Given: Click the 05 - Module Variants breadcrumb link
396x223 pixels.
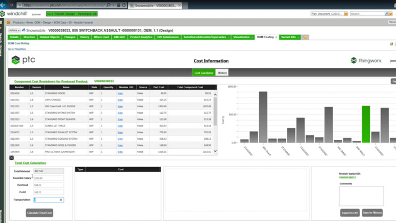Looking at the screenshot, I should tap(81, 22).
